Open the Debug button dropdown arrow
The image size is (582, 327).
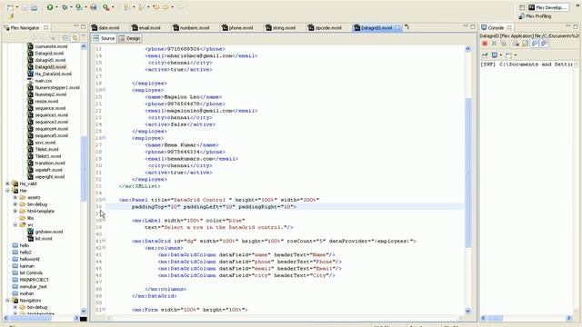pos(71,7)
